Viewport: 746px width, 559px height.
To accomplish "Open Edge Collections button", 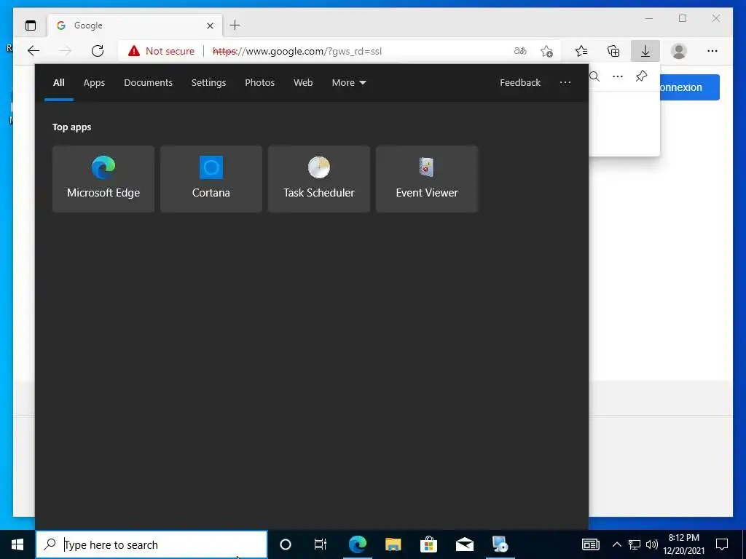I will point(613,51).
